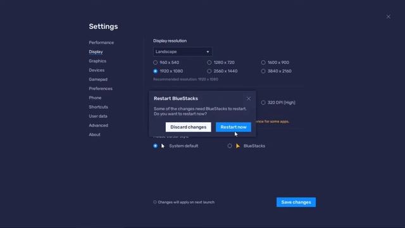Click the yellow BlueStacks cursor icon
The height and width of the screenshot is (228, 405).
(x=238, y=146)
